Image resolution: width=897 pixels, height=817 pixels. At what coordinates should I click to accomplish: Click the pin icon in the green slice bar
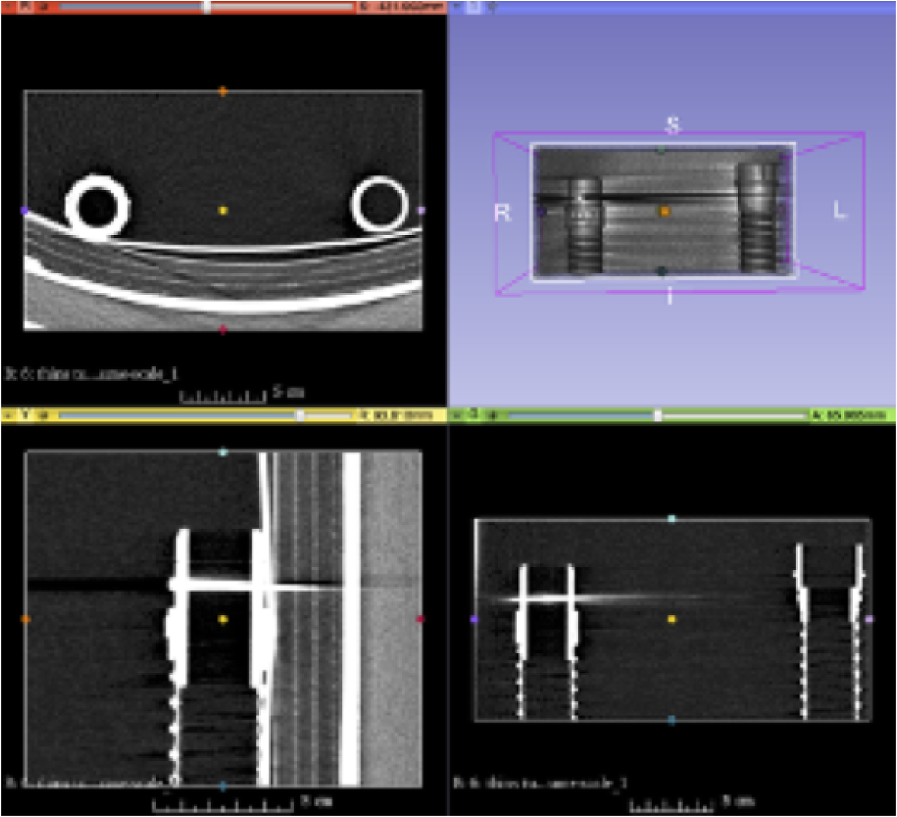pos(455,415)
